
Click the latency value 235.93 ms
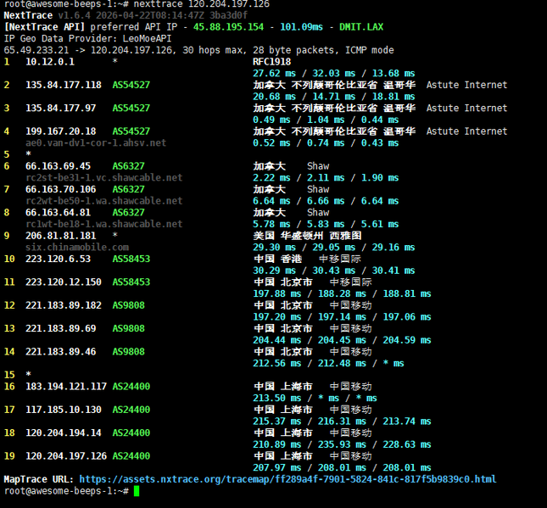[x=342, y=444]
